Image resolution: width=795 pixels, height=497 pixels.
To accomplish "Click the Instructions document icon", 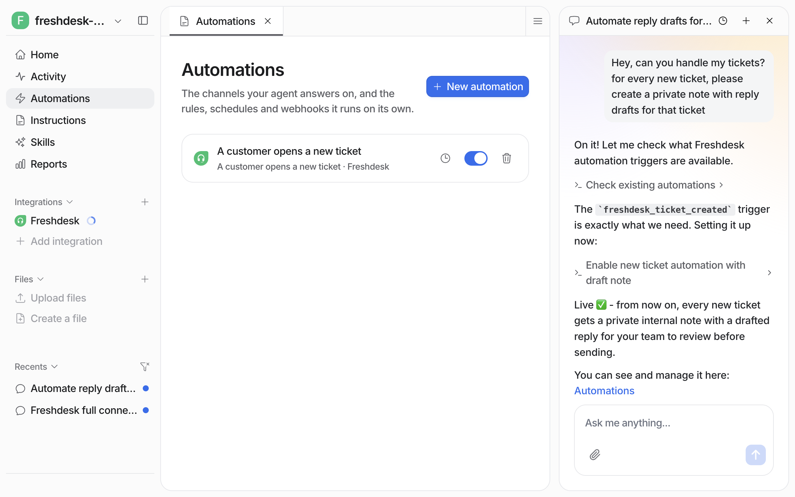I will point(20,120).
